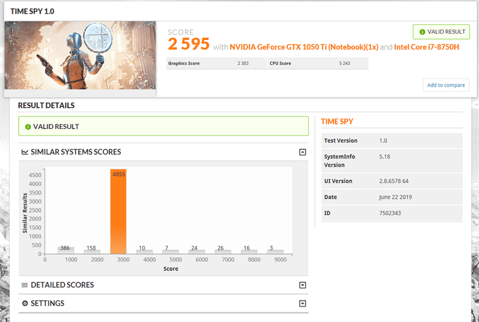Click the Date value June 22 2019

[x=395, y=198]
